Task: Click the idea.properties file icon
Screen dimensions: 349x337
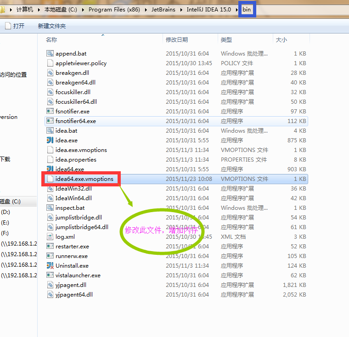Action: (50, 160)
